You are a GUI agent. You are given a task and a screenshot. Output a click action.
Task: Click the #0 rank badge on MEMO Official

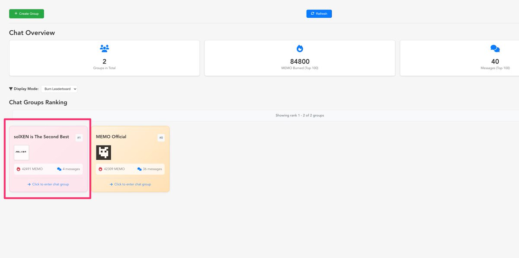[x=160, y=137]
